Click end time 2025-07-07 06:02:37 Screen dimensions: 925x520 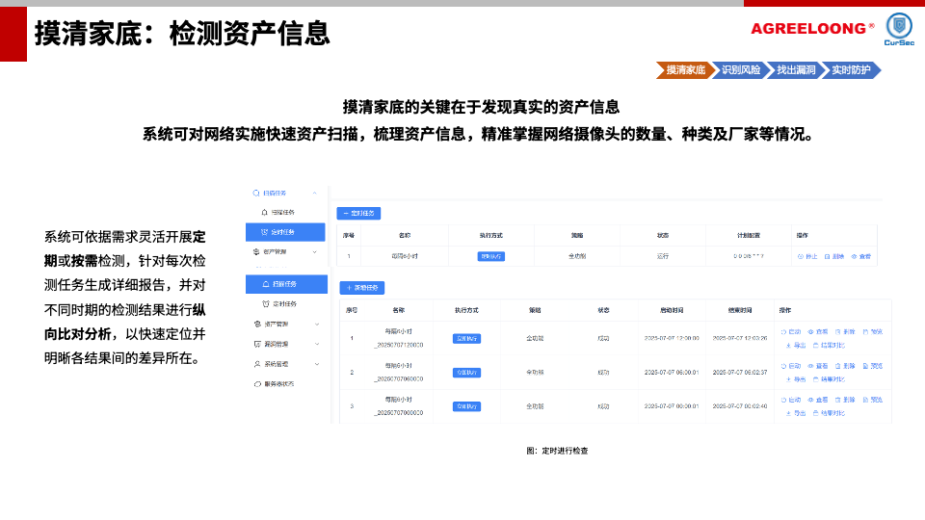tap(740, 373)
